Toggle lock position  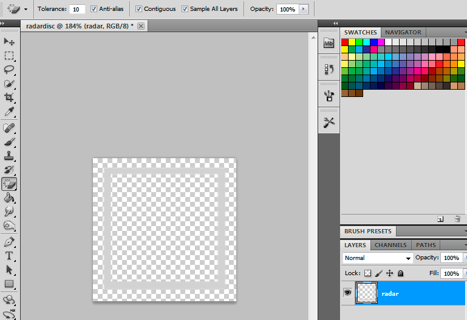389,273
